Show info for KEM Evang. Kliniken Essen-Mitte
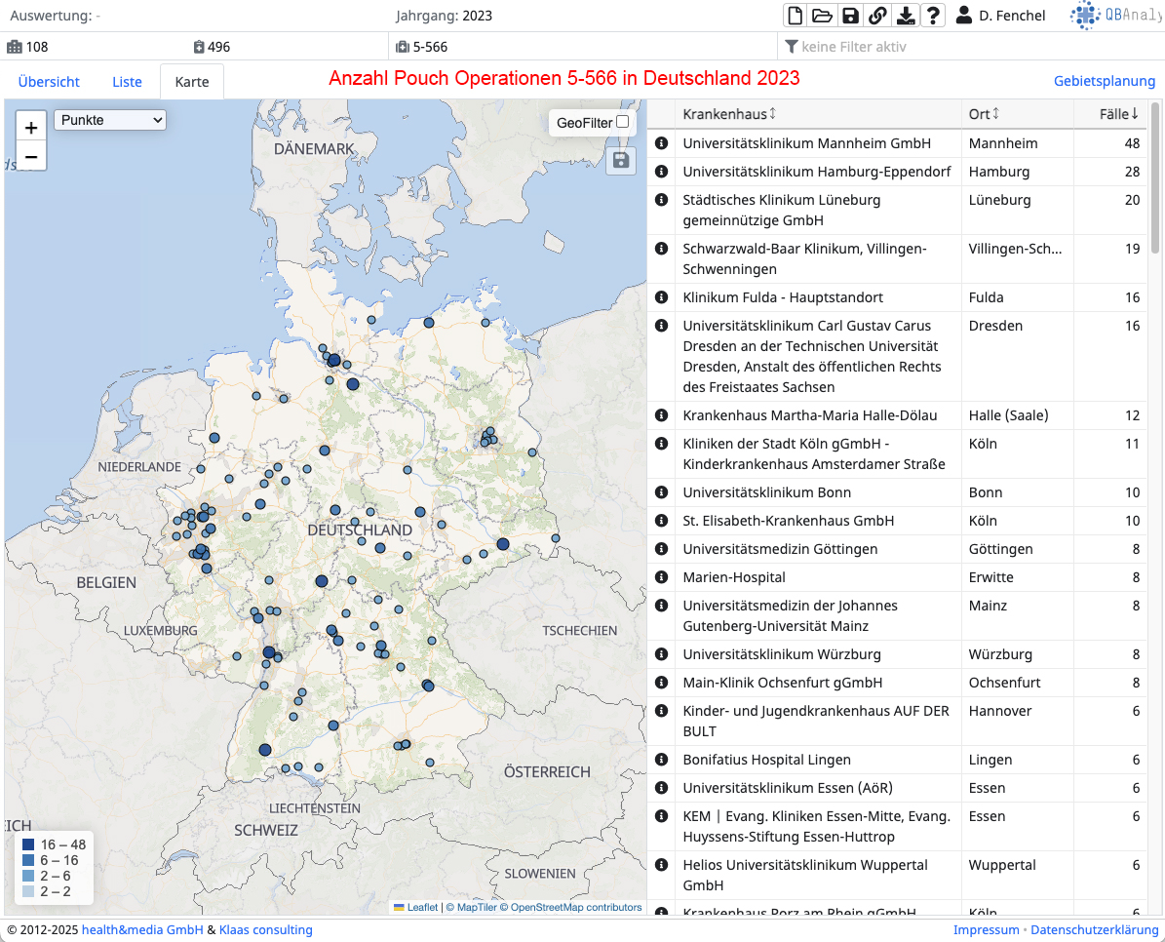 [x=661, y=816]
